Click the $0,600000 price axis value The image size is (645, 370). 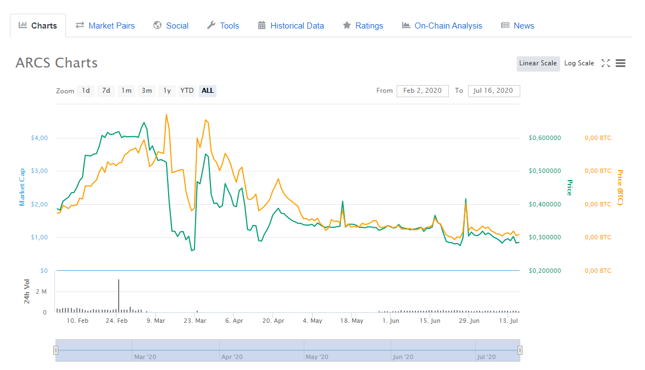click(x=545, y=138)
